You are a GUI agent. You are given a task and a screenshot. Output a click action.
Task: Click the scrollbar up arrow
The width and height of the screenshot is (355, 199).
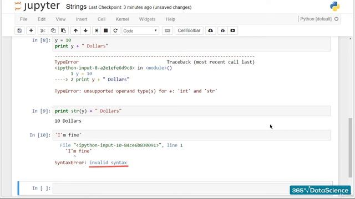click(x=350, y=39)
